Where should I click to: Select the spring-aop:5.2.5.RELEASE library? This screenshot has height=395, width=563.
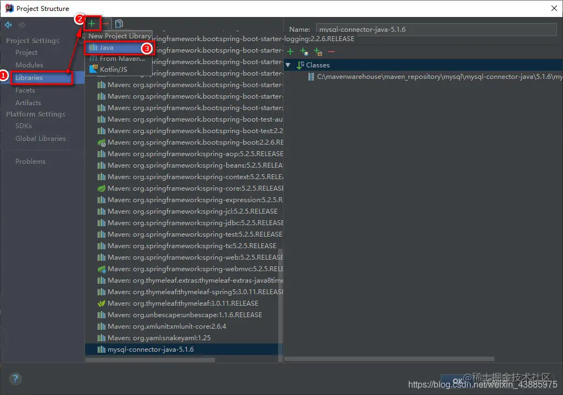pos(195,154)
